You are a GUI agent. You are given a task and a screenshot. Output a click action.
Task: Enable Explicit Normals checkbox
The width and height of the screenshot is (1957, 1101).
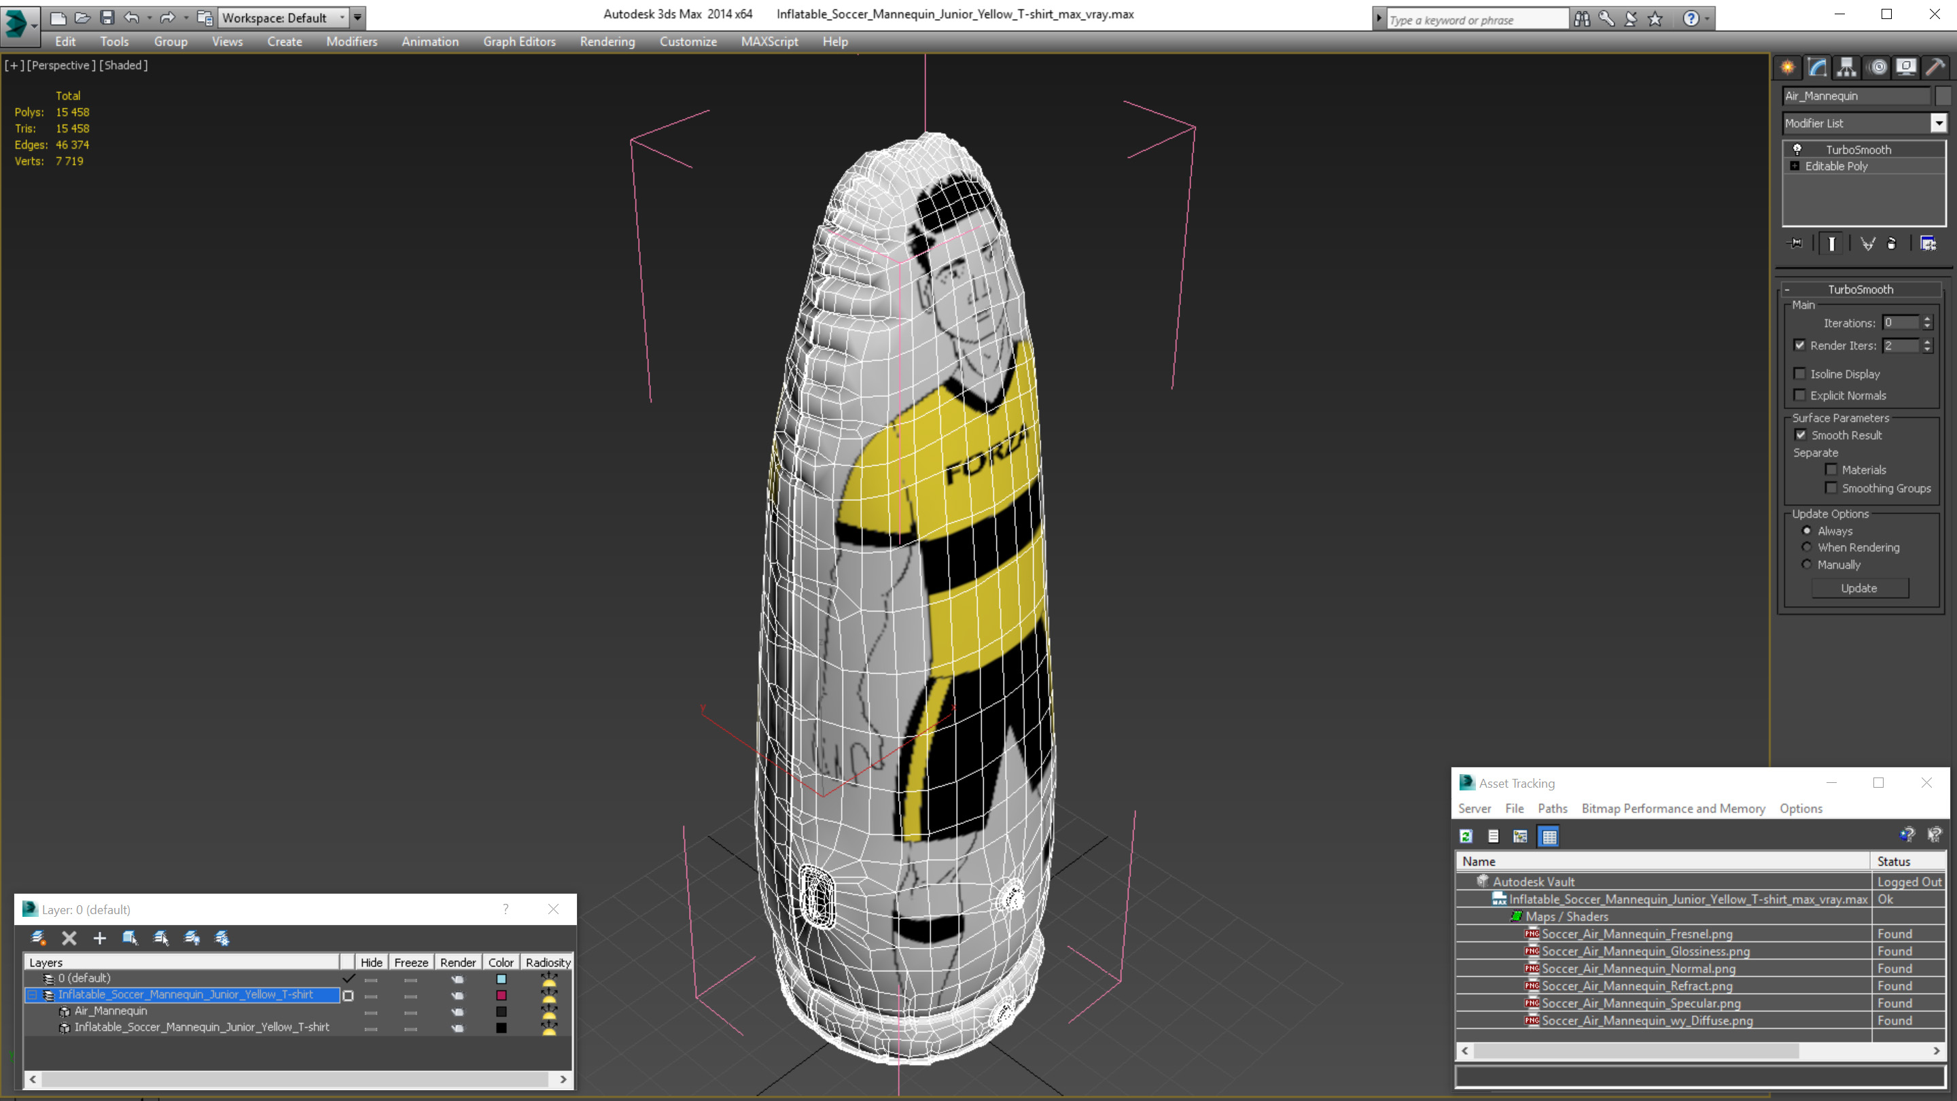click(1800, 395)
